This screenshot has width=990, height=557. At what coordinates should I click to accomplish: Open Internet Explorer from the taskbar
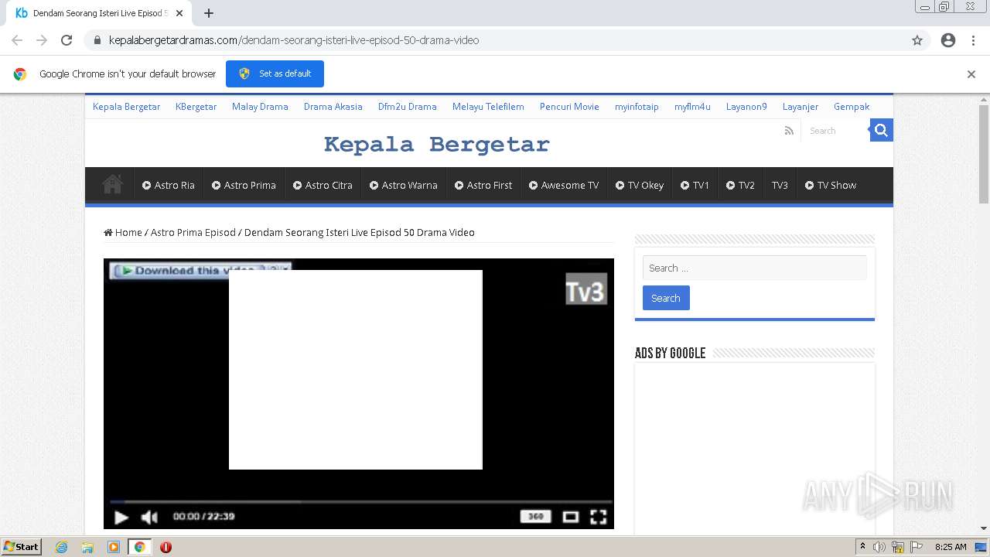pyautogui.click(x=61, y=547)
